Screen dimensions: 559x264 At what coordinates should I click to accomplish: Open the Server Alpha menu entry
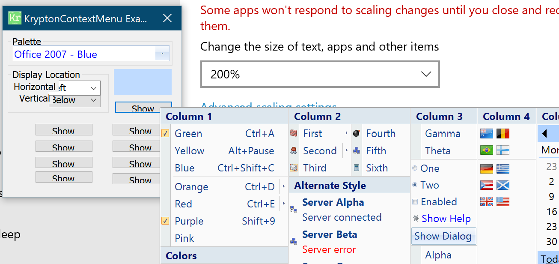pyautogui.click(x=349, y=210)
